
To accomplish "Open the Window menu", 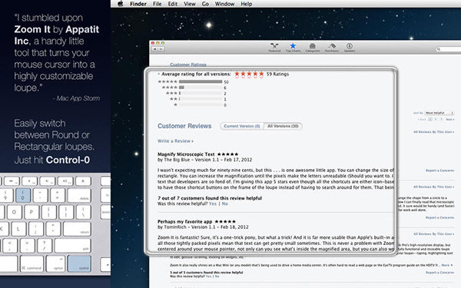I will tap(224, 4).
